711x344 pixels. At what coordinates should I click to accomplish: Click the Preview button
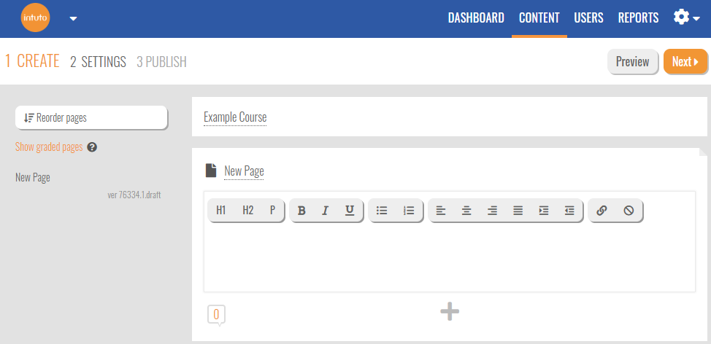click(x=632, y=62)
